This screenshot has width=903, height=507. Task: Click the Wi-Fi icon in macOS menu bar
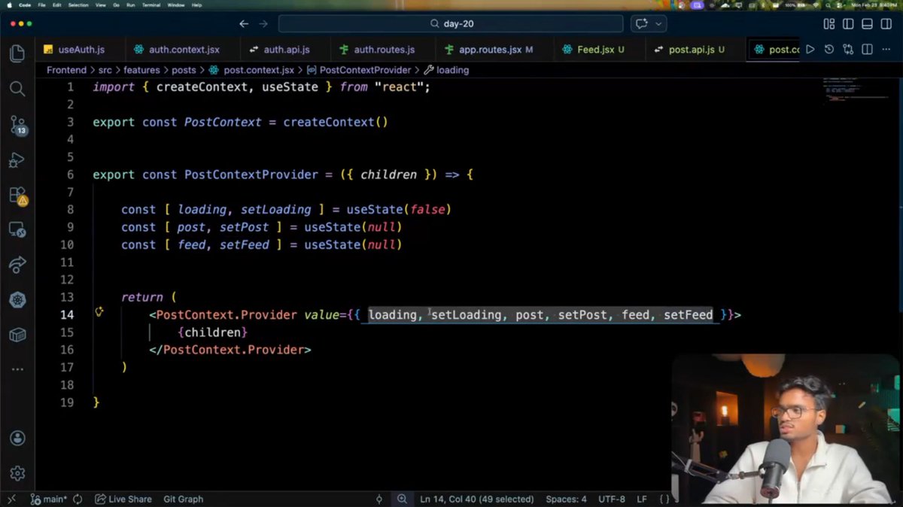tap(816, 5)
